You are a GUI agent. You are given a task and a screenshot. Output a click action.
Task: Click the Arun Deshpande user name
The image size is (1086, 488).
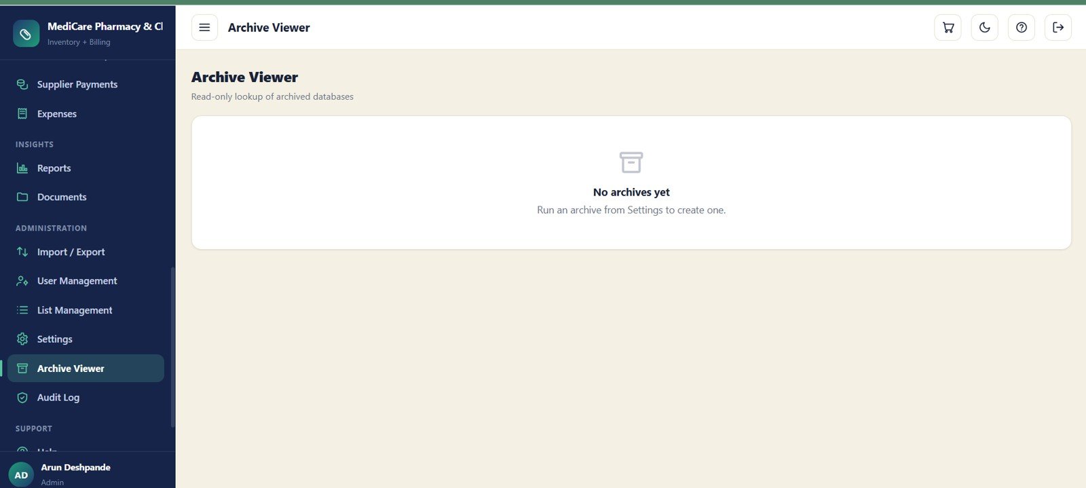(75, 467)
